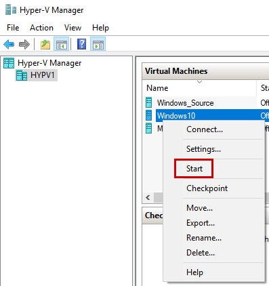Click the blue Help question mark icon
This screenshot has height=286, width=269.
81,44
